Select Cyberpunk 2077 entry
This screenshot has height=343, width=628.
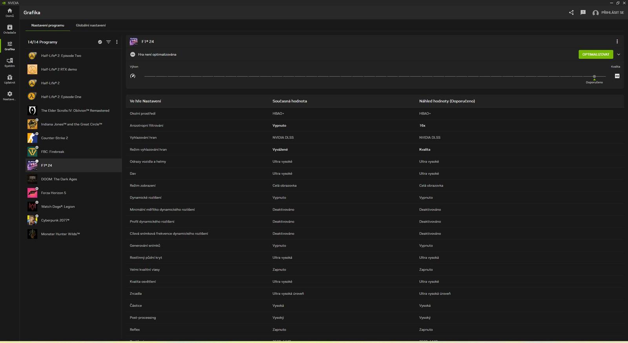coord(73,220)
